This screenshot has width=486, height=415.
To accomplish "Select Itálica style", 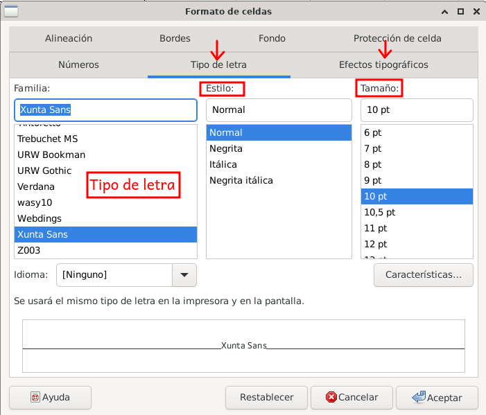I will click(x=279, y=164).
